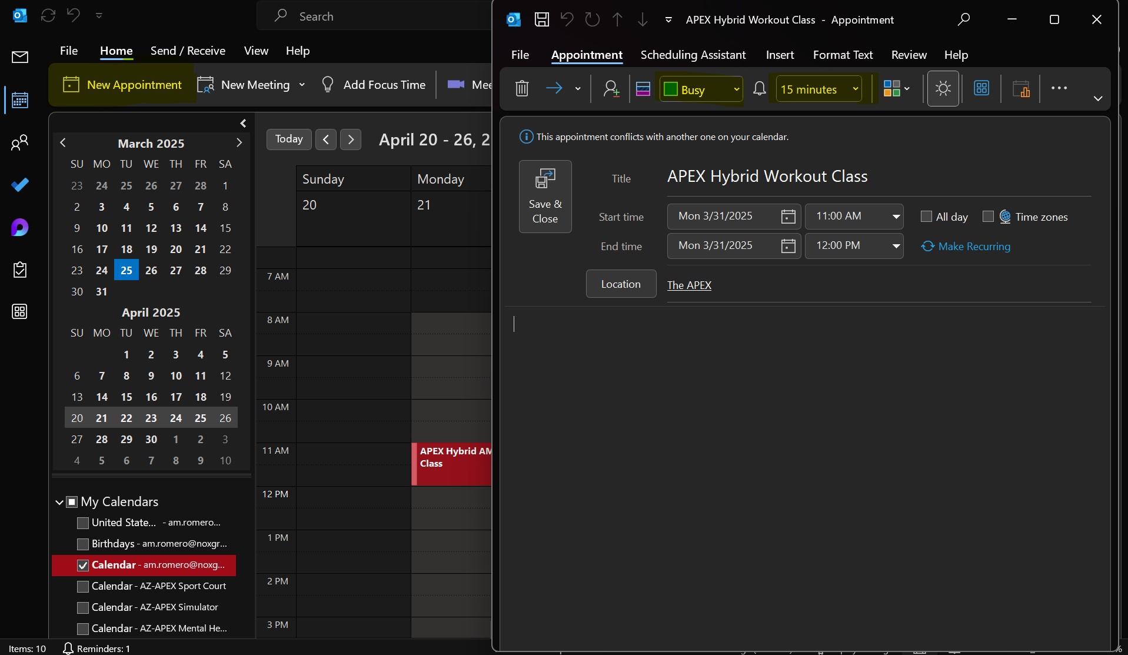Open Send / Receive tab in main window

pyautogui.click(x=188, y=51)
